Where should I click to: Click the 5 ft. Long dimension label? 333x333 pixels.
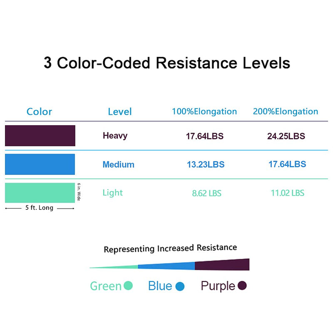click(x=39, y=208)
